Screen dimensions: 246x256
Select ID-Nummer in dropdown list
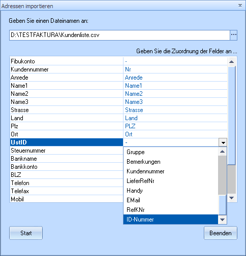pos(171,220)
